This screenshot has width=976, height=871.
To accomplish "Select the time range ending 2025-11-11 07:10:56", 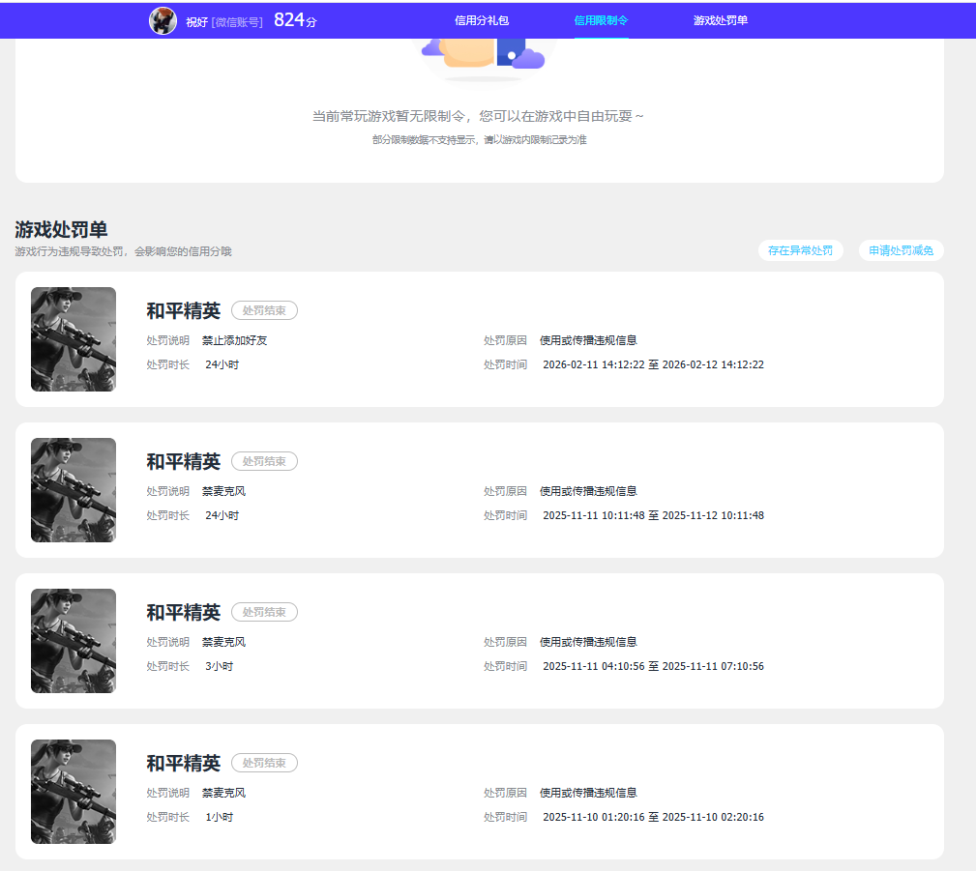I will [x=654, y=666].
